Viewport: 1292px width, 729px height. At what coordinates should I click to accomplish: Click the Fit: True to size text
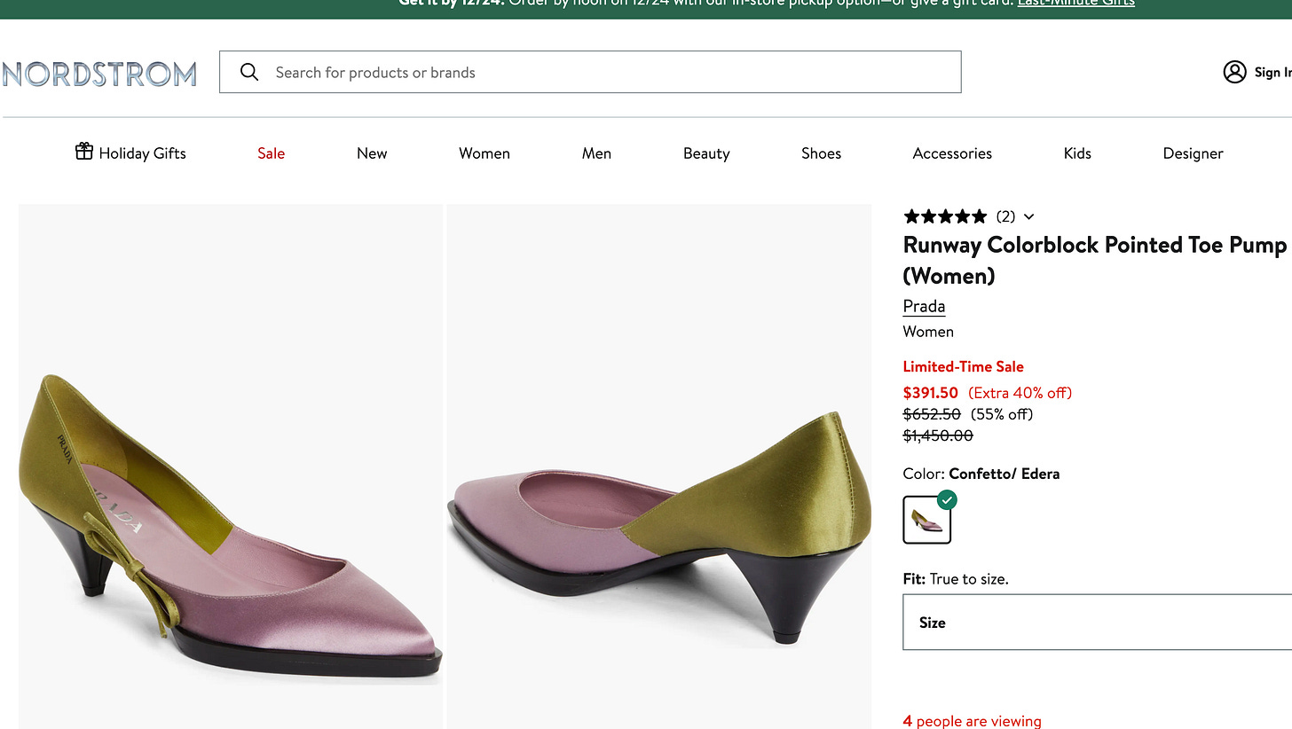coord(956,579)
